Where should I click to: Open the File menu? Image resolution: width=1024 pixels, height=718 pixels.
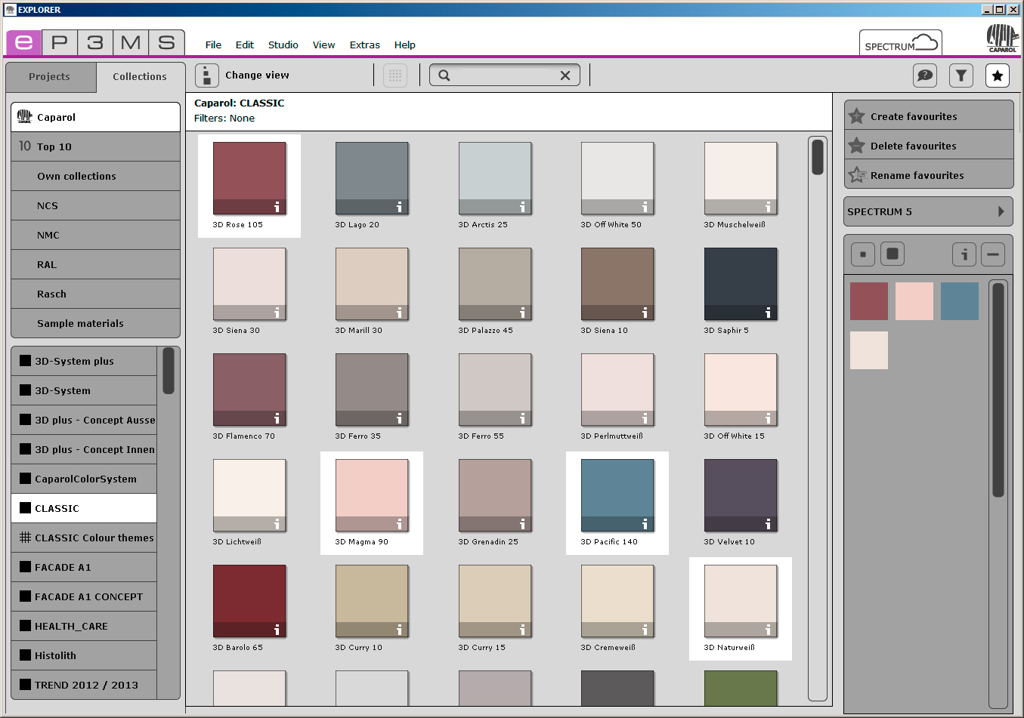click(x=213, y=45)
